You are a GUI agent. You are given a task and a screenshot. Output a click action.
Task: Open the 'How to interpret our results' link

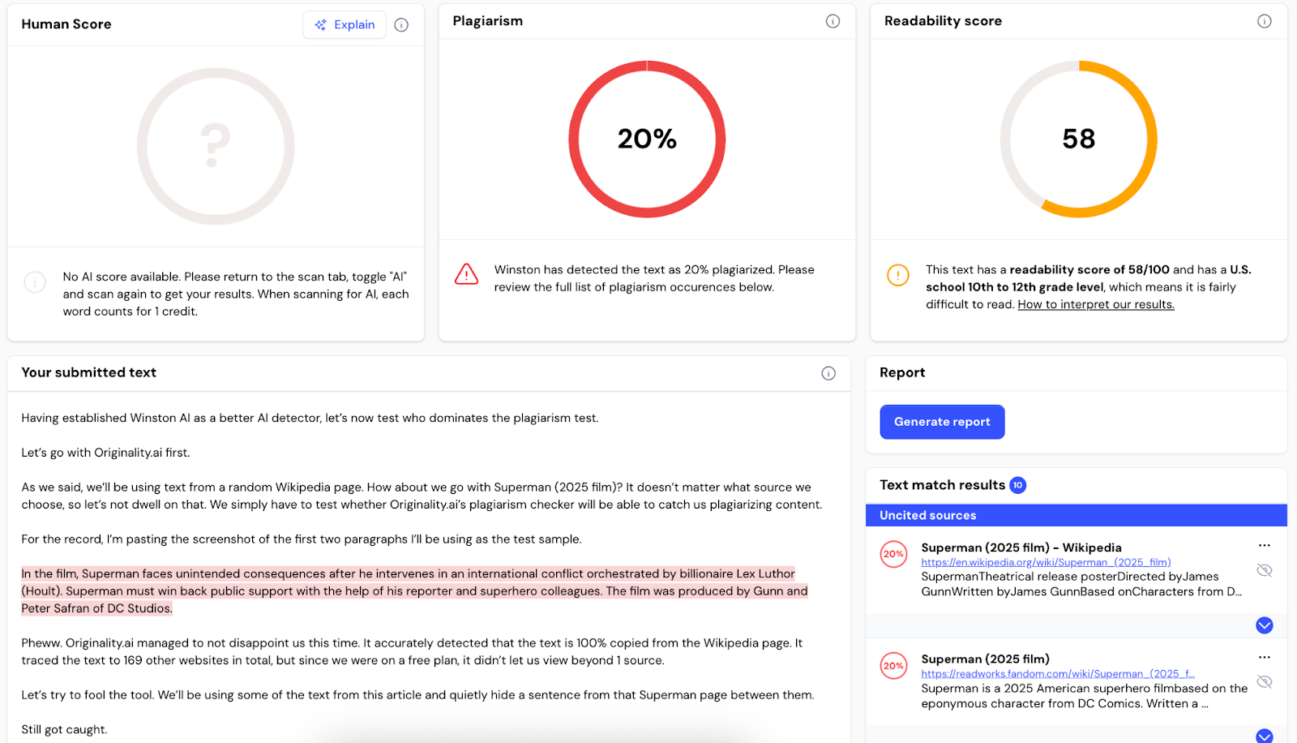1096,305
